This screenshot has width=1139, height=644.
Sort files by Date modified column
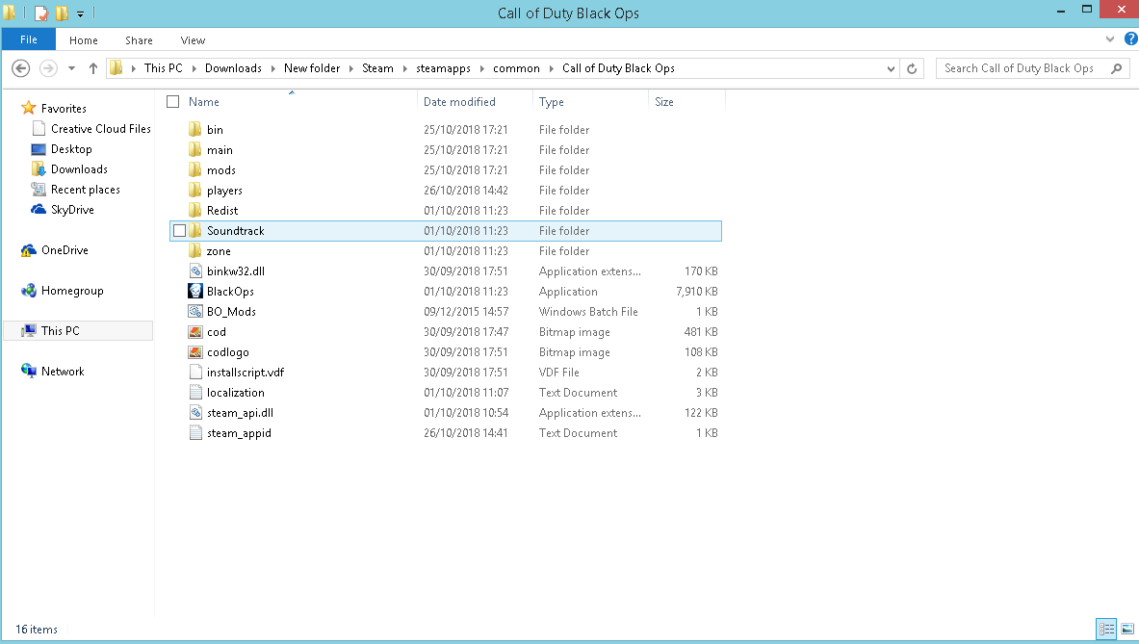click(459, 102)
